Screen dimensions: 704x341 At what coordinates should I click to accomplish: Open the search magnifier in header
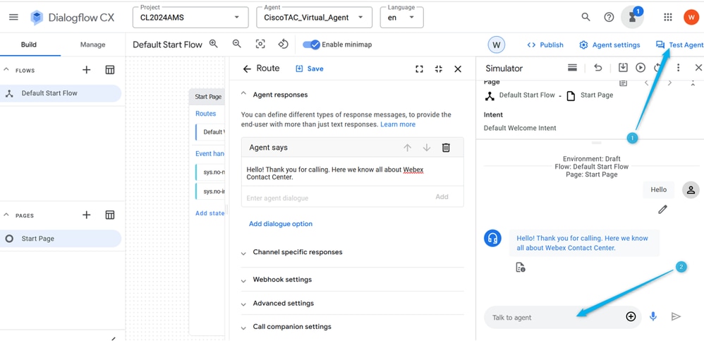coord(585,17)
